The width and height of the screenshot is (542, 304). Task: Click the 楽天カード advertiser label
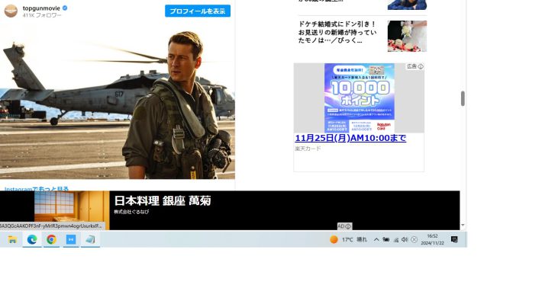click(308, 149)
